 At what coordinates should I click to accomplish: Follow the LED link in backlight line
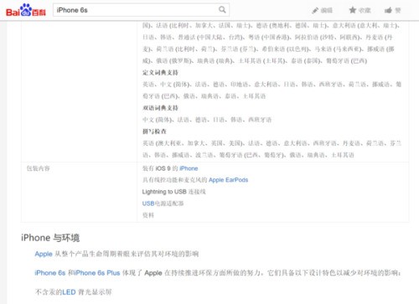click(x=69, y=292)
